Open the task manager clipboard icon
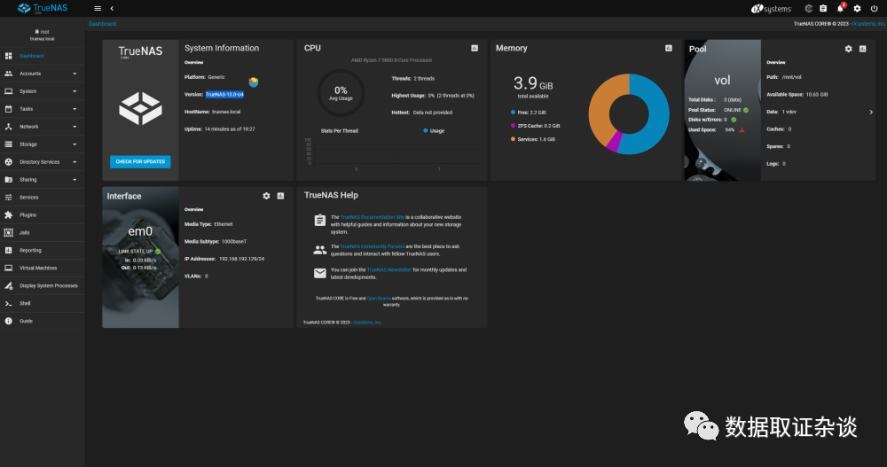Viewport: 887px width, 467px height. (x=823, y=9)
